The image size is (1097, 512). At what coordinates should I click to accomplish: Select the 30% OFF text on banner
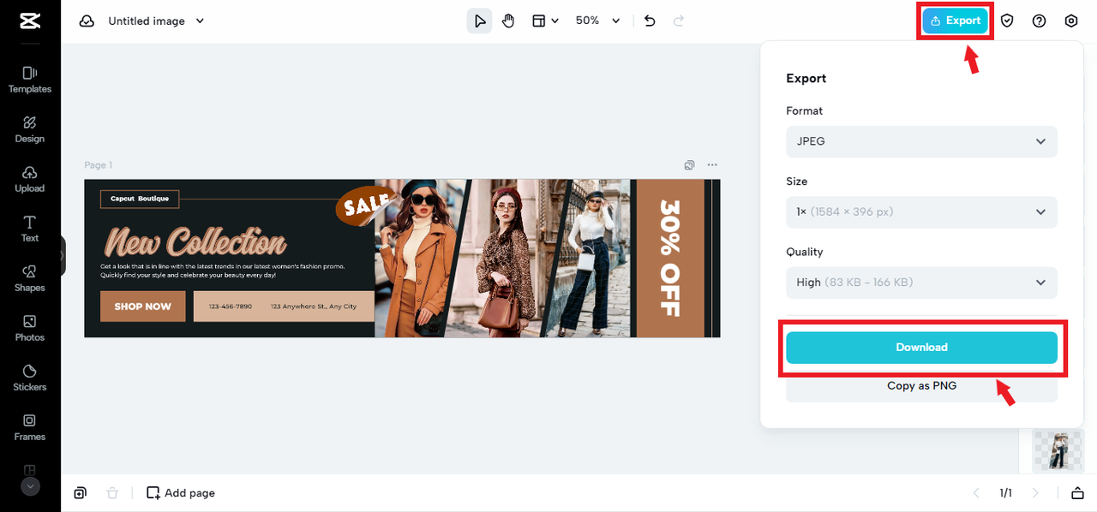(x=669, y=258)
